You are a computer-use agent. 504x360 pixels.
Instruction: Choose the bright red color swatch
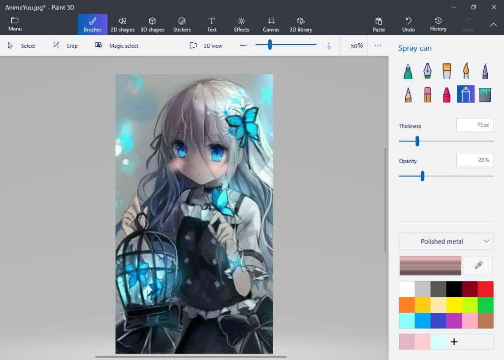coord(485,289)
